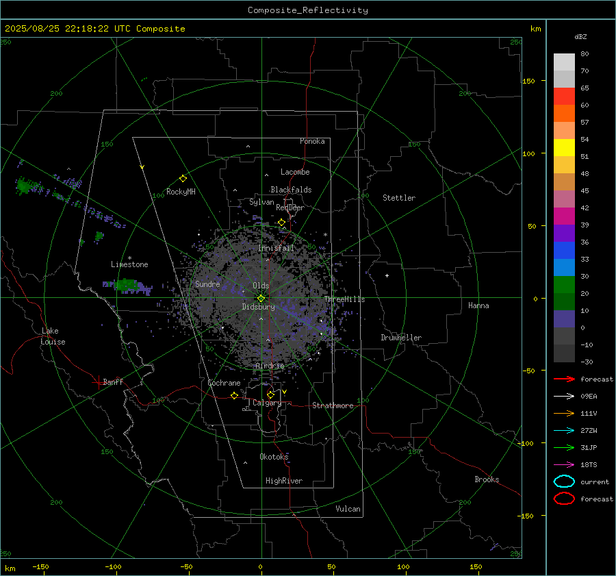Select the white 09EA arrow legend icon
This screenshot has width=616, height=576.
564,396
